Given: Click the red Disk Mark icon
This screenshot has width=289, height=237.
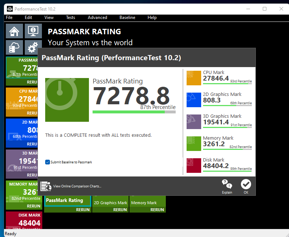Looking at the screenshot, I should click(x=194, y=166).
